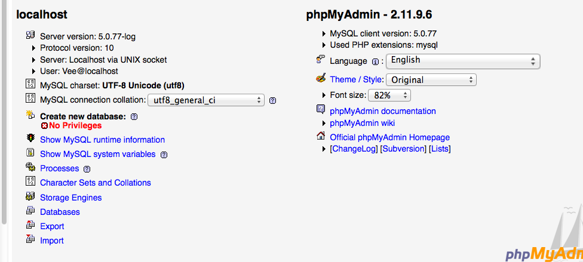The image size is (583, 262).
Task: Open the ChangeLog link
Action: point(354,149)
